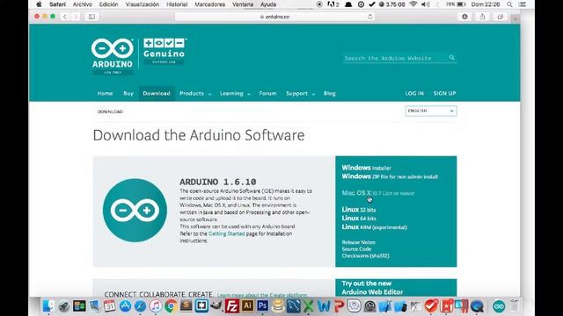This screenshot has height=316, width=563.
Task: Open the Archivo menu
Action: [x=82, y=4]
